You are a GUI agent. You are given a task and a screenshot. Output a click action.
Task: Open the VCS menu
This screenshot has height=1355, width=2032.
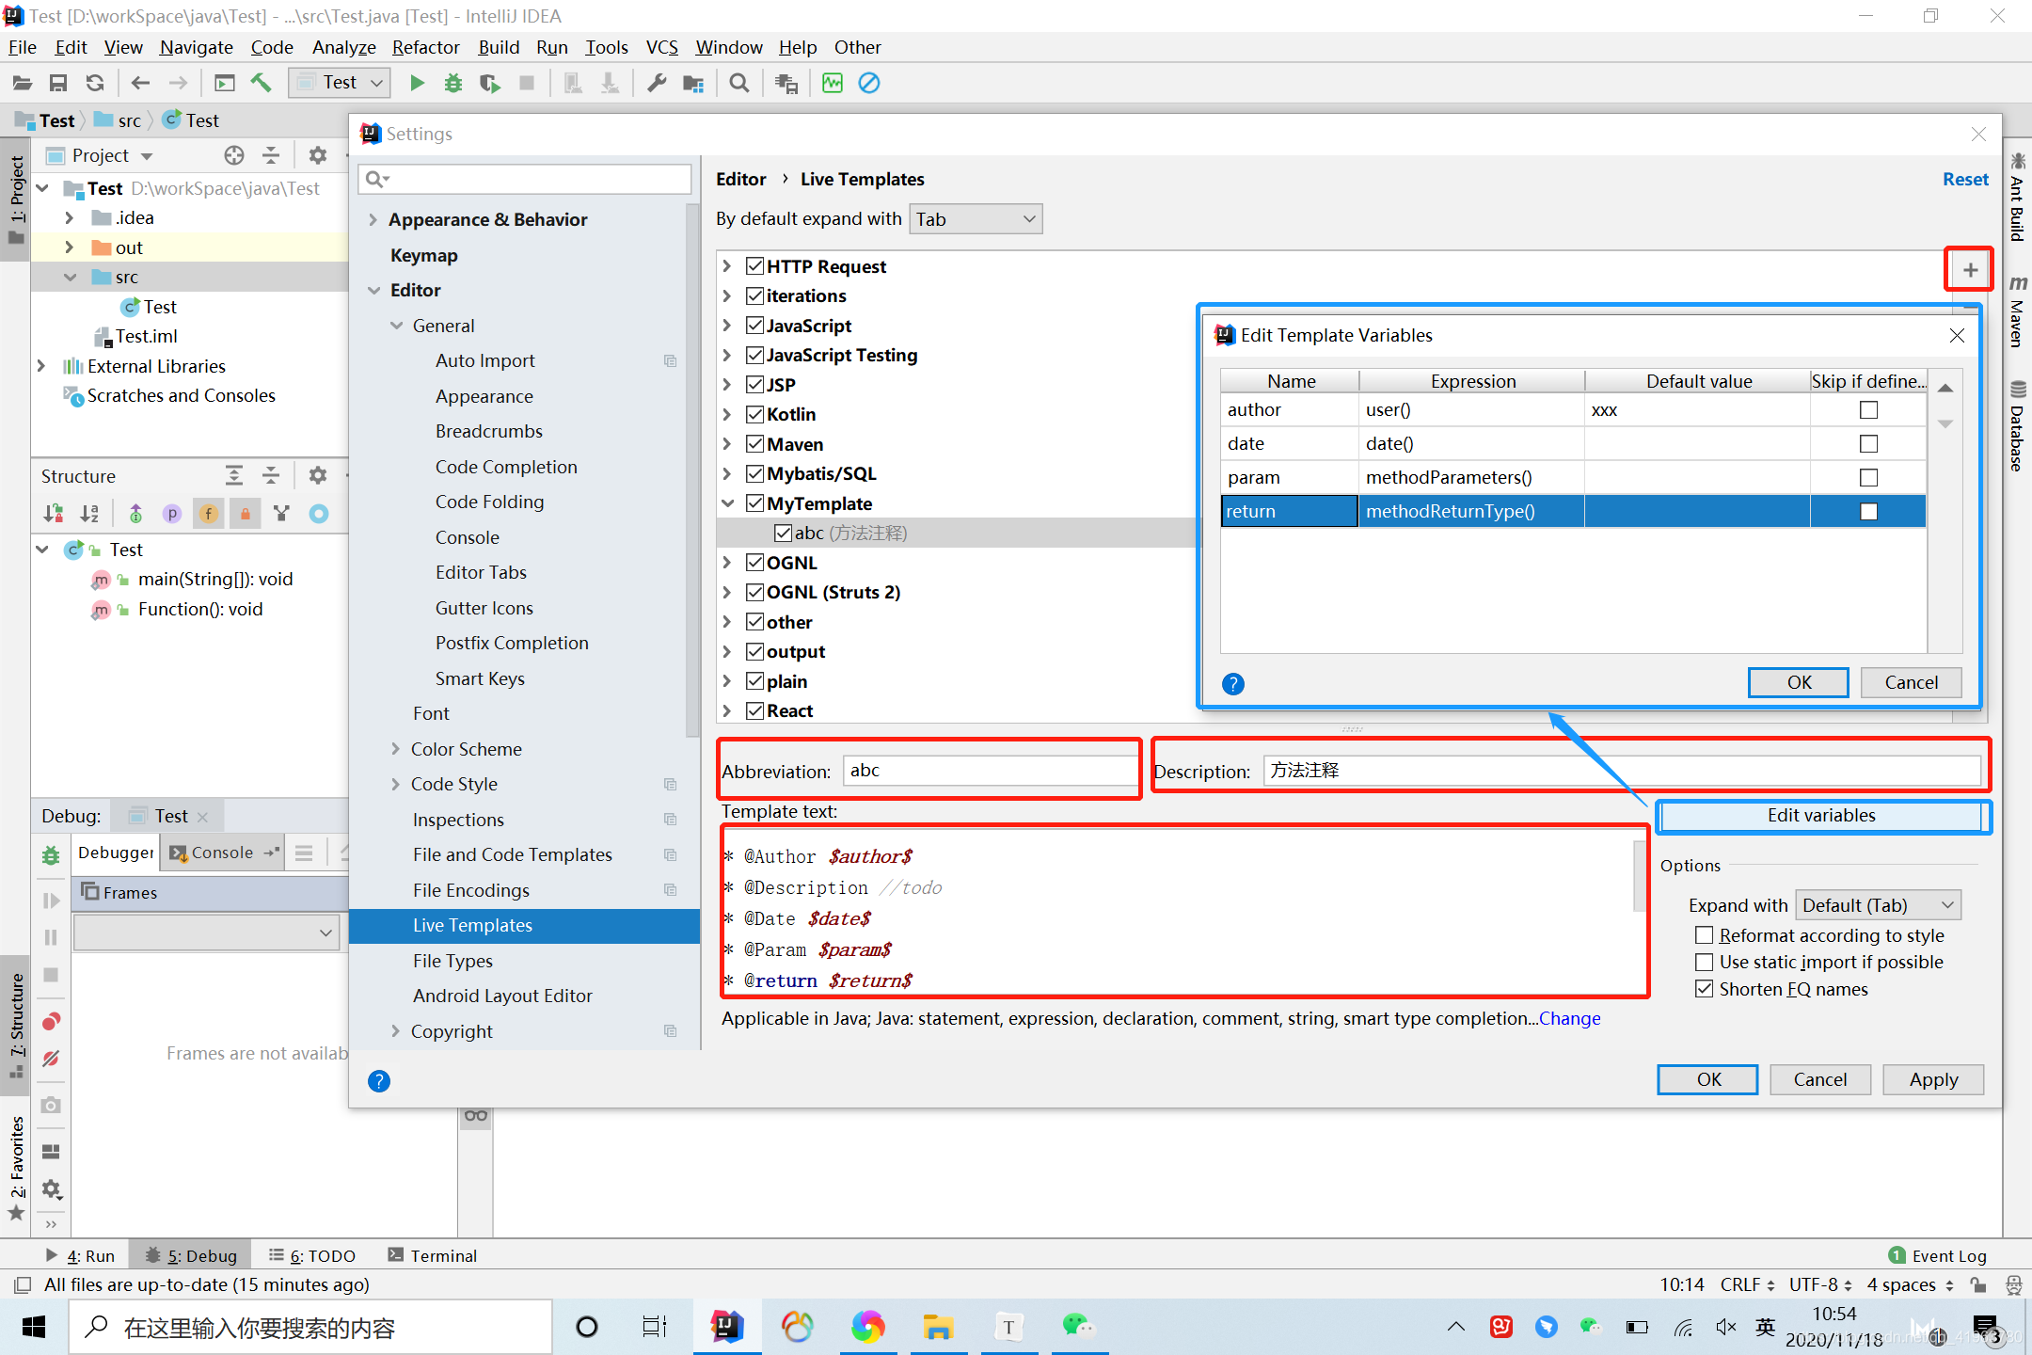(x=662, y=47)
